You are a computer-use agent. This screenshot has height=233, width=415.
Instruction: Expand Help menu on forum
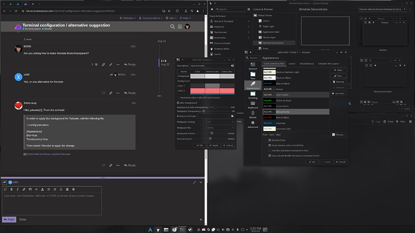coord(185,18)
